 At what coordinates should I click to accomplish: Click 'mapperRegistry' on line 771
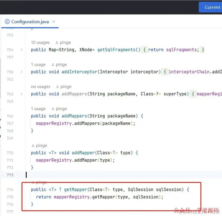click(x=54, y=160)
